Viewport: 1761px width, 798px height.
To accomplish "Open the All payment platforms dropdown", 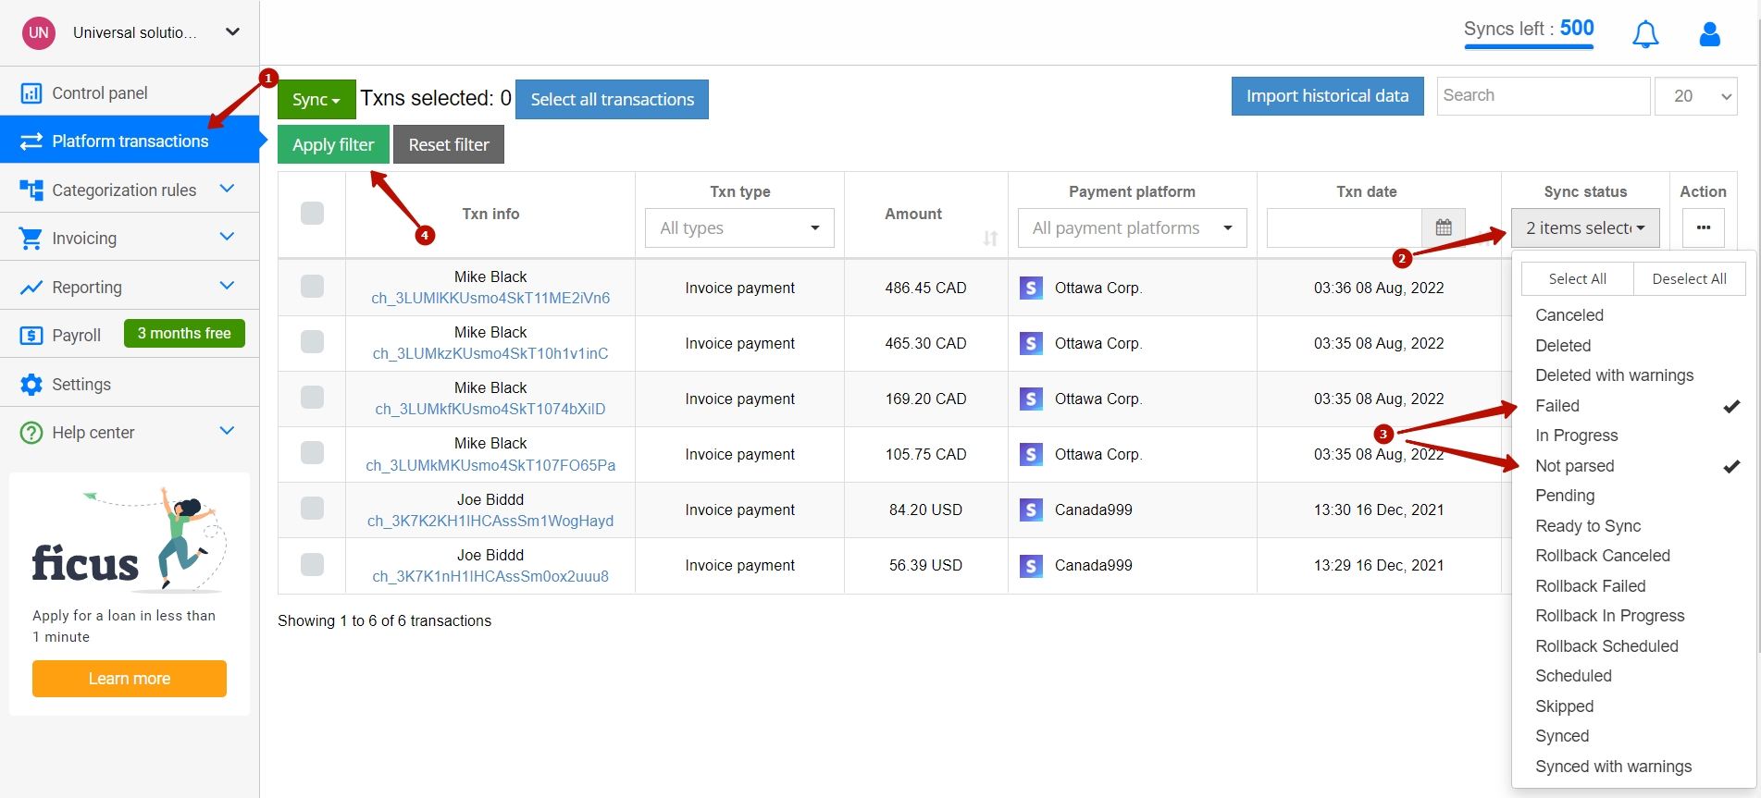I will tap(1133, 227).
